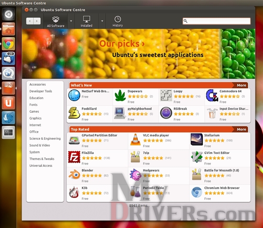Open the Our picks banner link

point(122,44)
